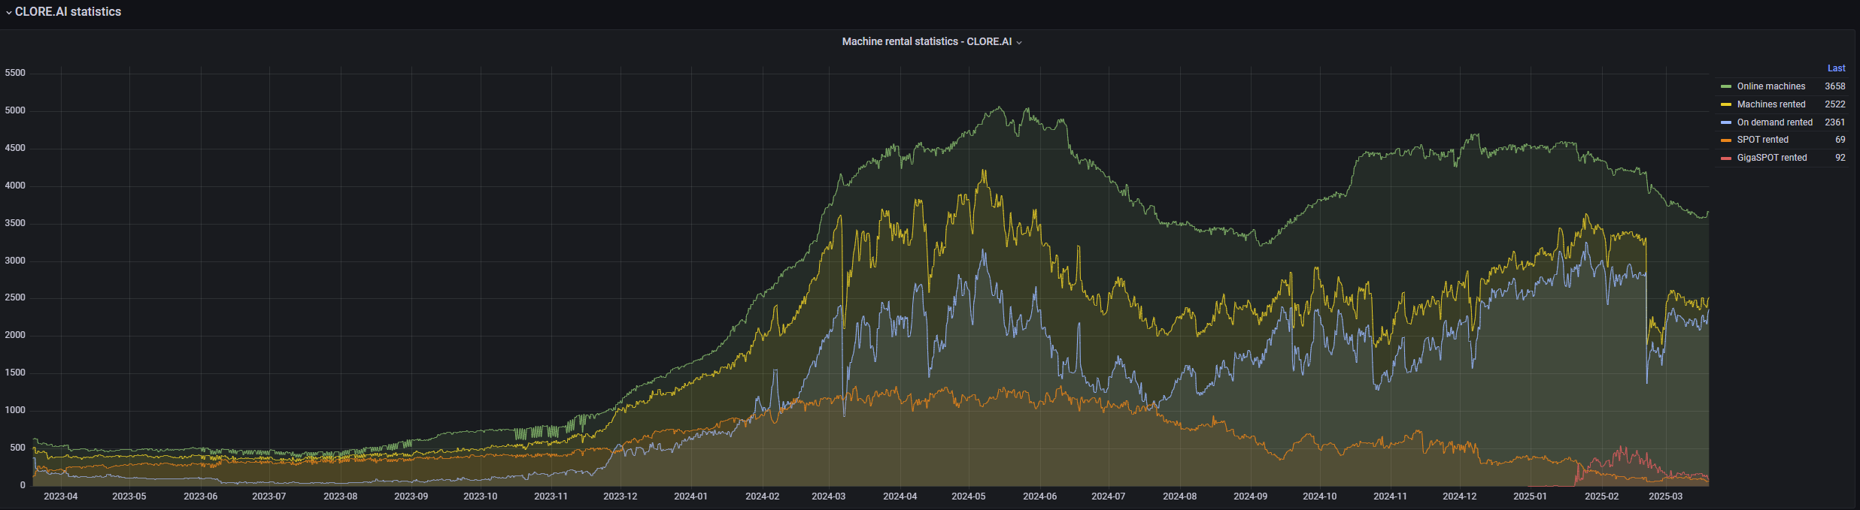Screen dimensions: 1860x510
Task: Click the Machine rental statistics panel title
Action: [x=926, y=41]
